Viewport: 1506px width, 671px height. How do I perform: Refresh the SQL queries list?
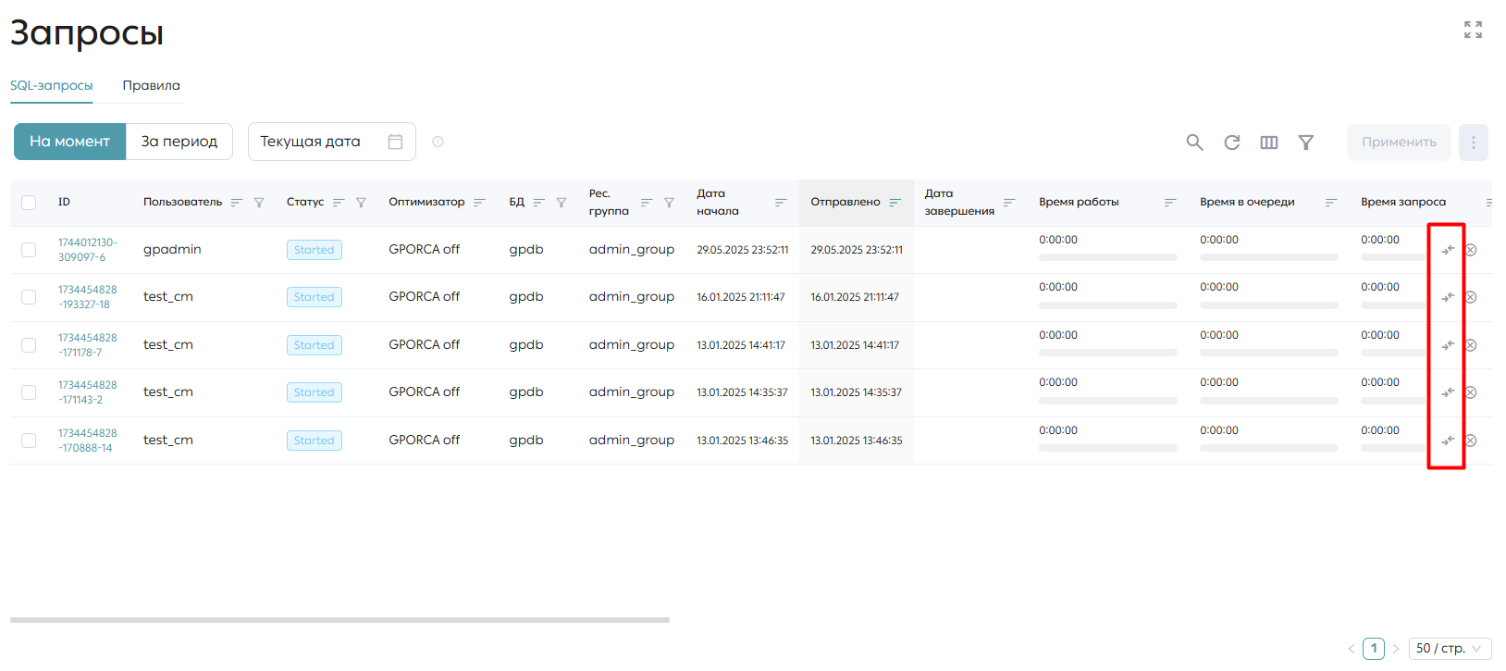[x=1232, y=143]
